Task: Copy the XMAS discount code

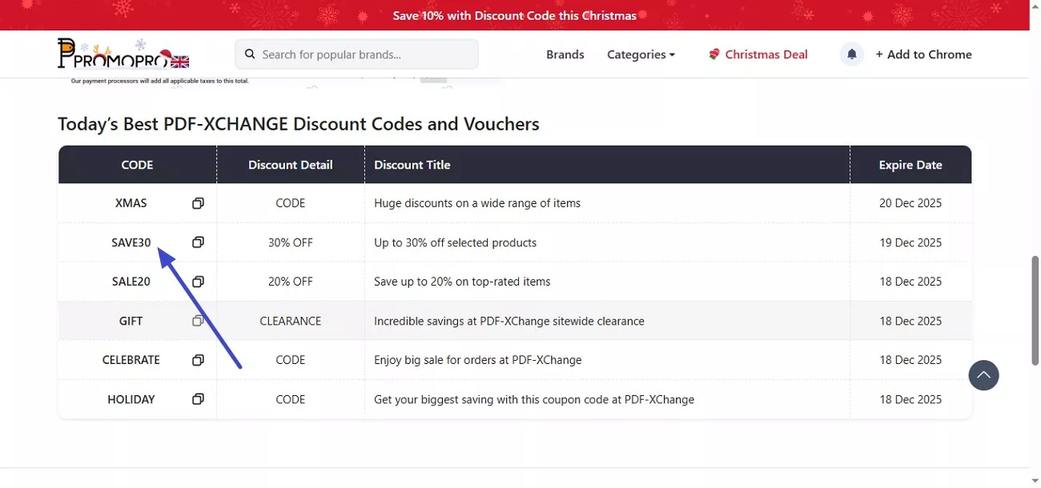Action: [198, 203]
